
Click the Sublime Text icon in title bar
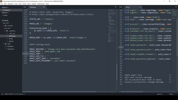coord(1,1)
